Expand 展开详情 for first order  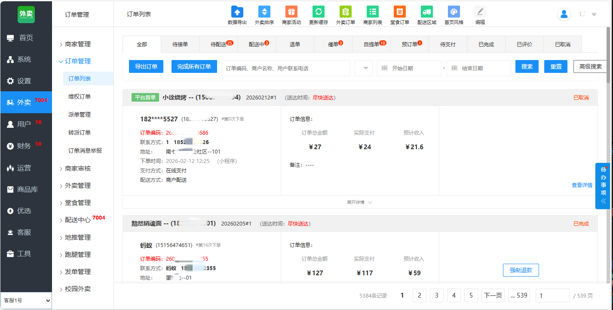point(359,202)
